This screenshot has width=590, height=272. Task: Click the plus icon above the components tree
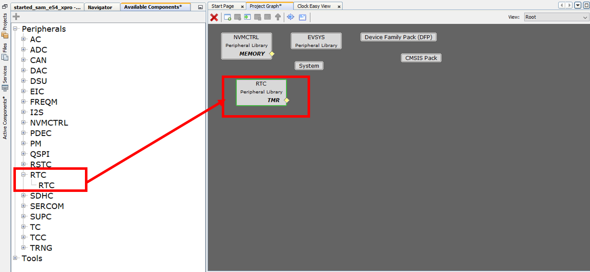pos(15,16)
